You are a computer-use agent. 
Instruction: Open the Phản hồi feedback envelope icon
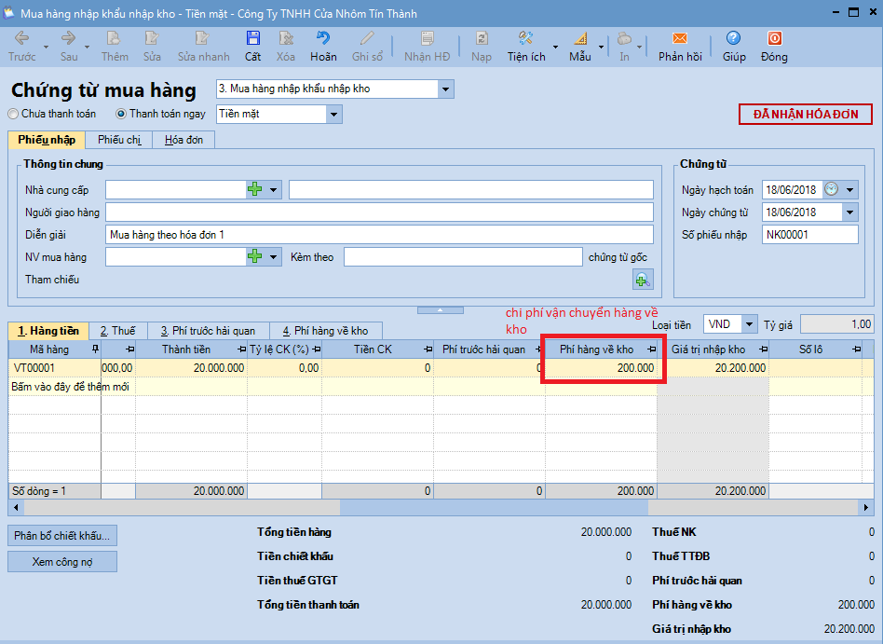(x=680, y=38)
